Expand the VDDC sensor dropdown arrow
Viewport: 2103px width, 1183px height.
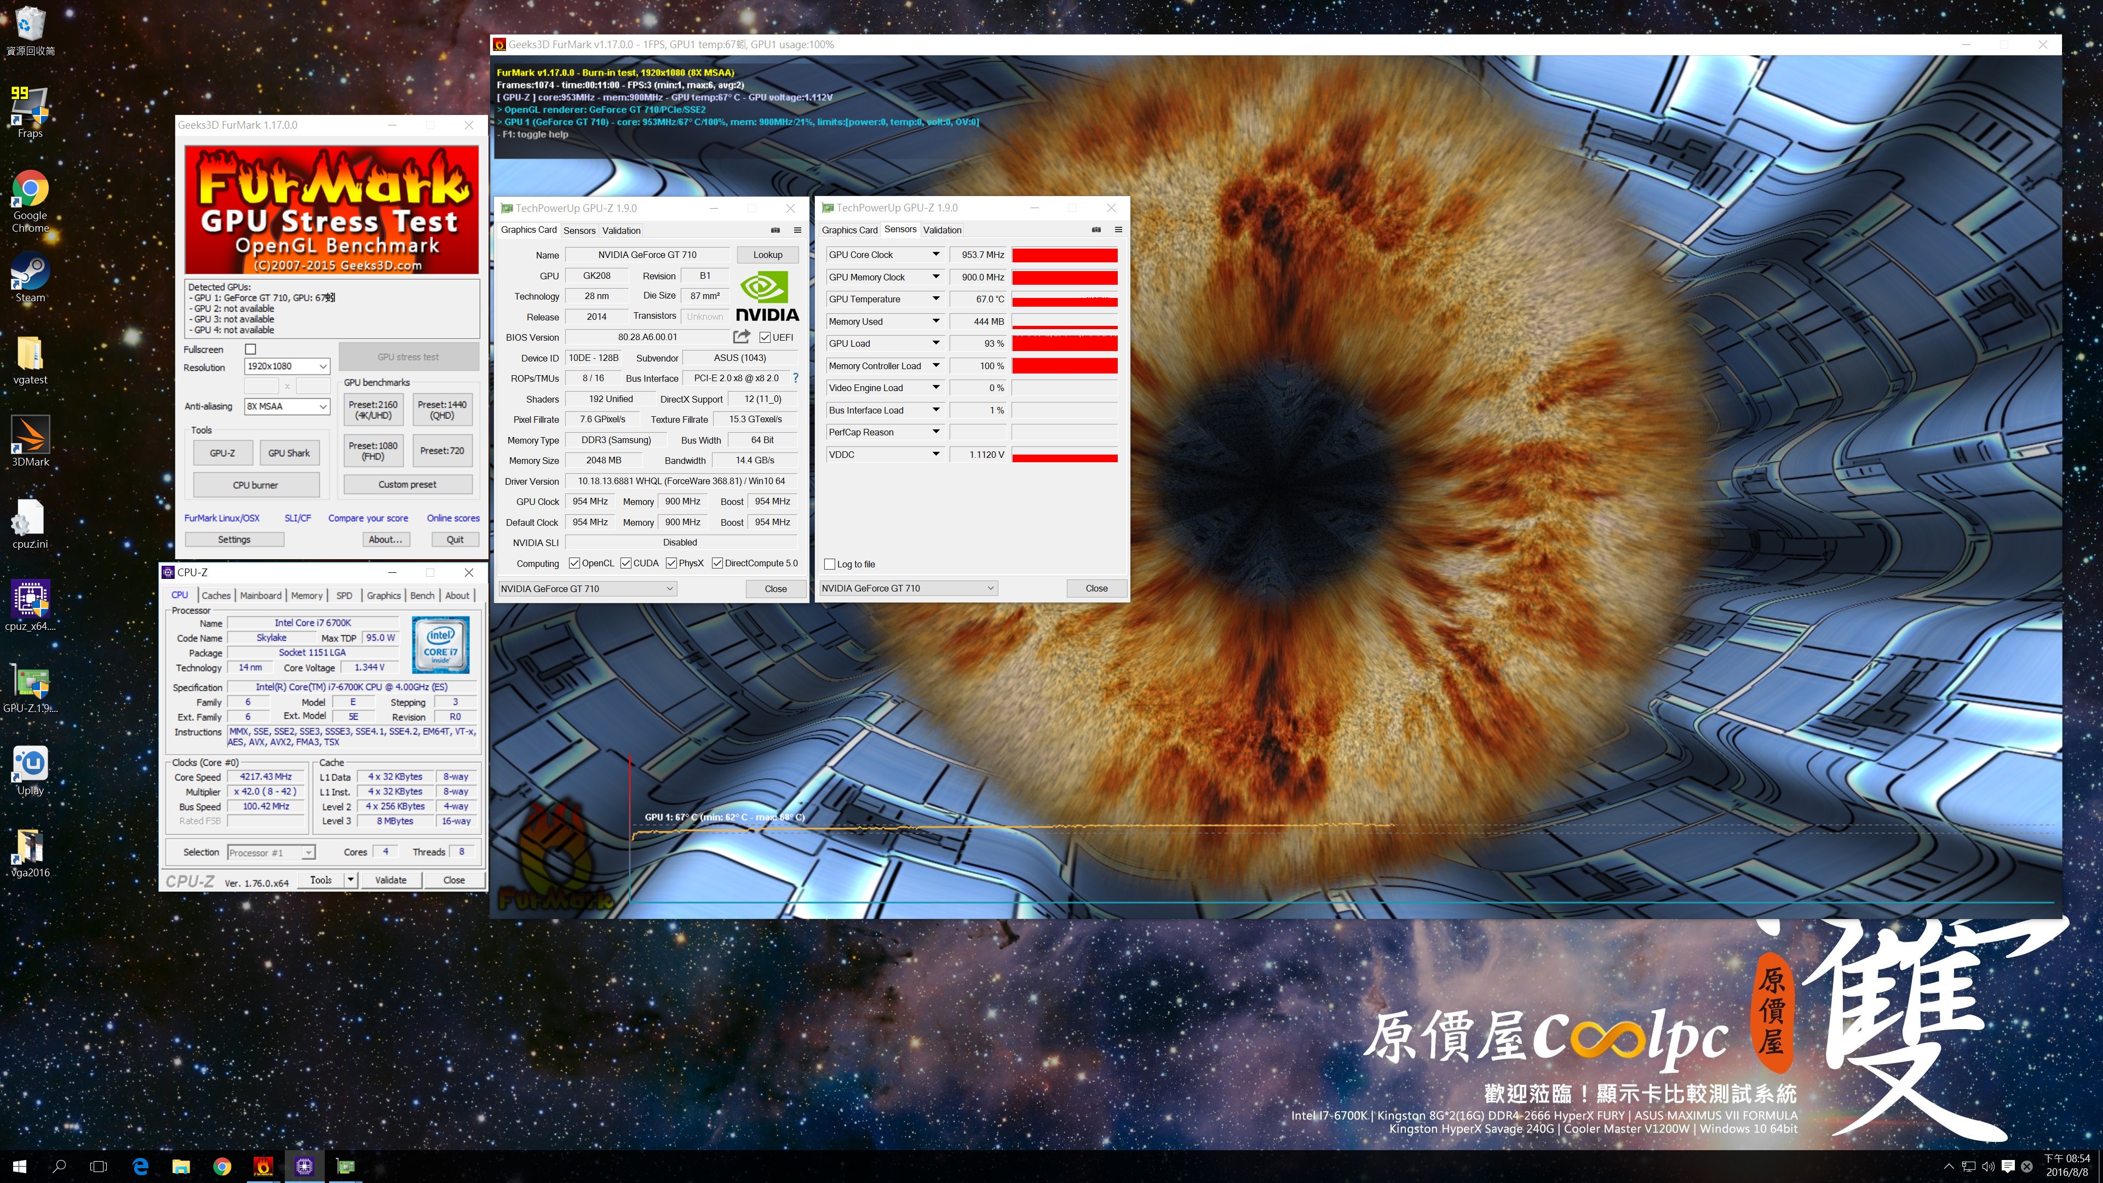(935, 454)
